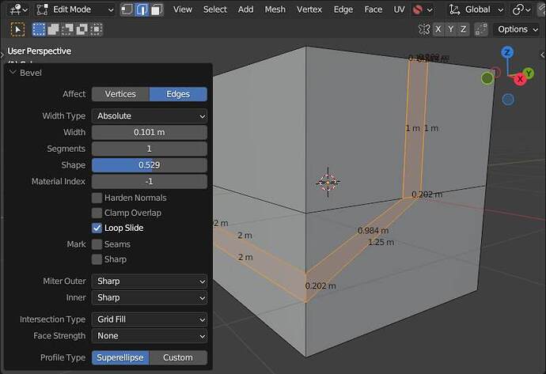Click the topology mirror icon beside Z

[x=481, y=29]
